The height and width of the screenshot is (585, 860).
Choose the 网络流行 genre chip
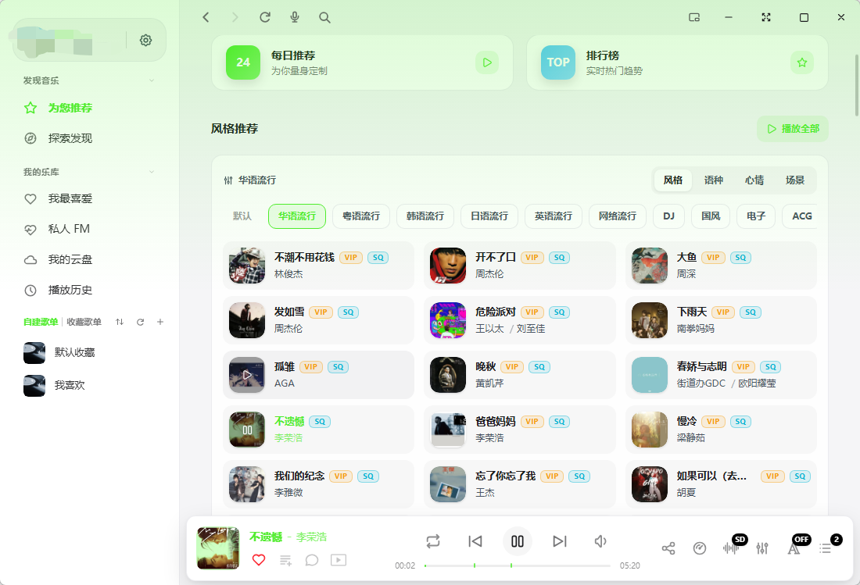618,216
